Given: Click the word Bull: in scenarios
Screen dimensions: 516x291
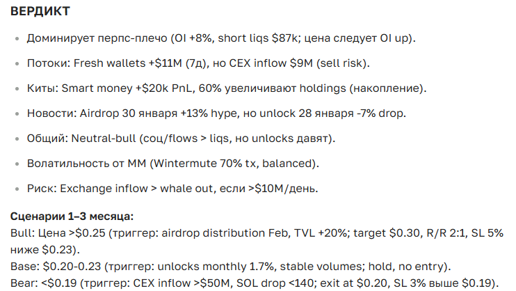Looking at the screenshot, I should [22, 233].
